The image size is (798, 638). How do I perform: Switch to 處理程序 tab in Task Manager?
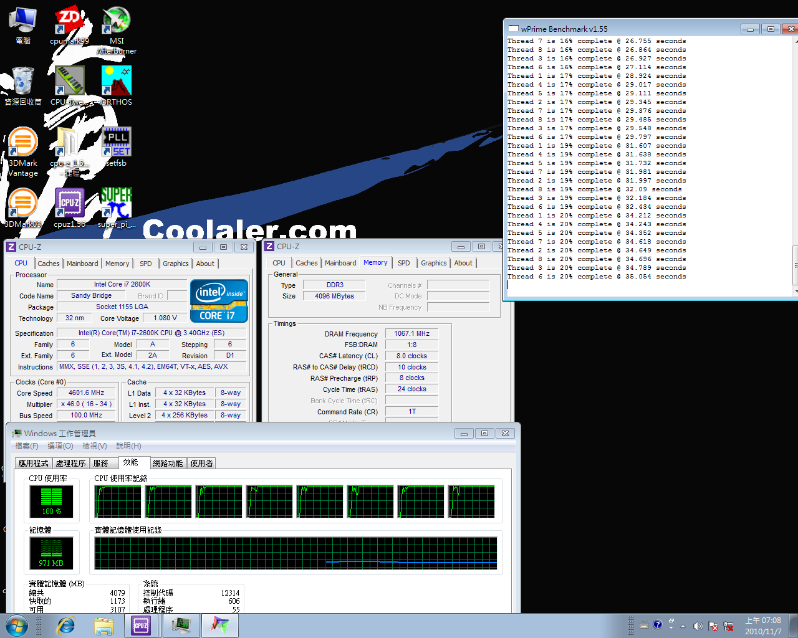70,463
